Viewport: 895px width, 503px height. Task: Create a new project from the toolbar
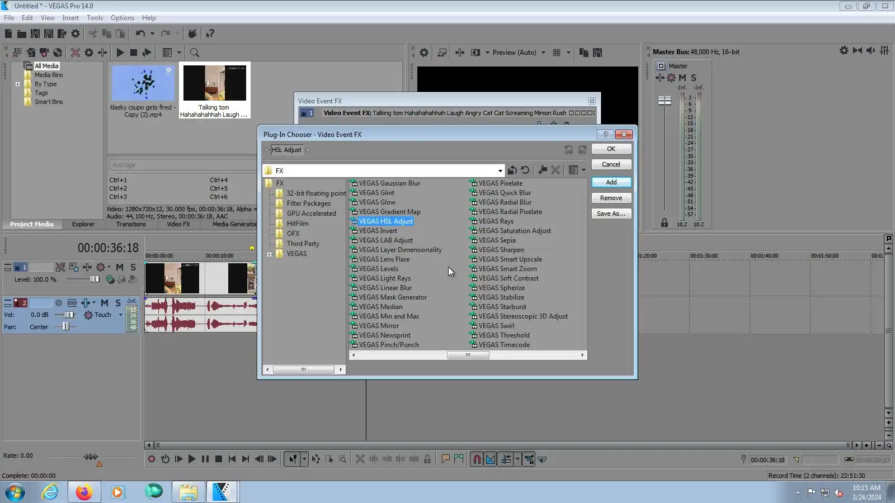[x=8, y=34]
